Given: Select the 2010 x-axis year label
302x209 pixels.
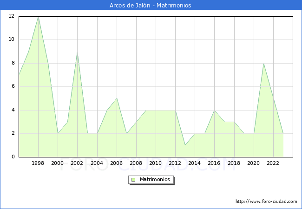Looking at the screenshot, I should [156, 163].
